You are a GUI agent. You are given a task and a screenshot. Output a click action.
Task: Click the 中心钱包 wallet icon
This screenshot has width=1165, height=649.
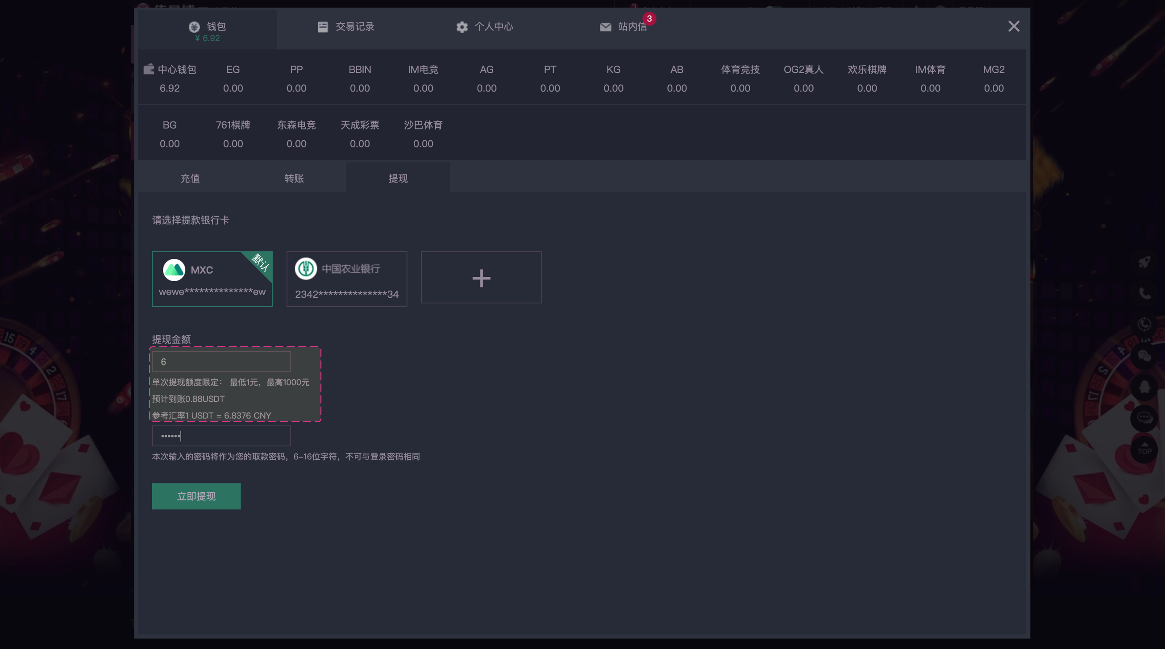tap(149, 69)
